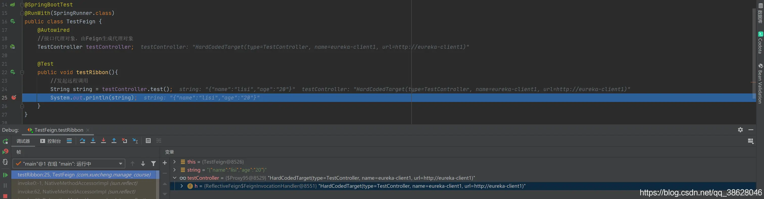
Task: Click the frames list vertical scrollbar
Action: (x=157, y=184)
